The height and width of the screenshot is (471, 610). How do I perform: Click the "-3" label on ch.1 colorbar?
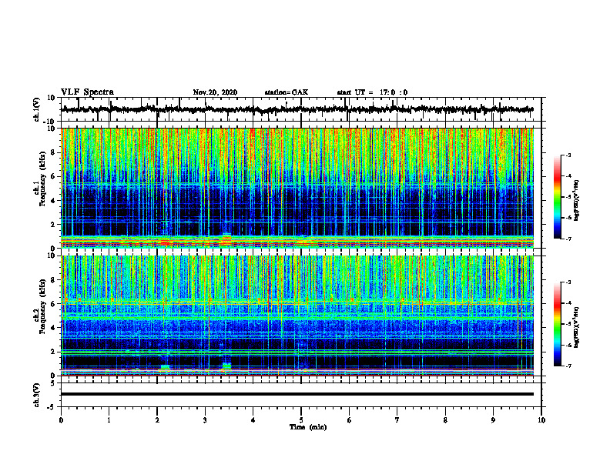click(568, 155)
